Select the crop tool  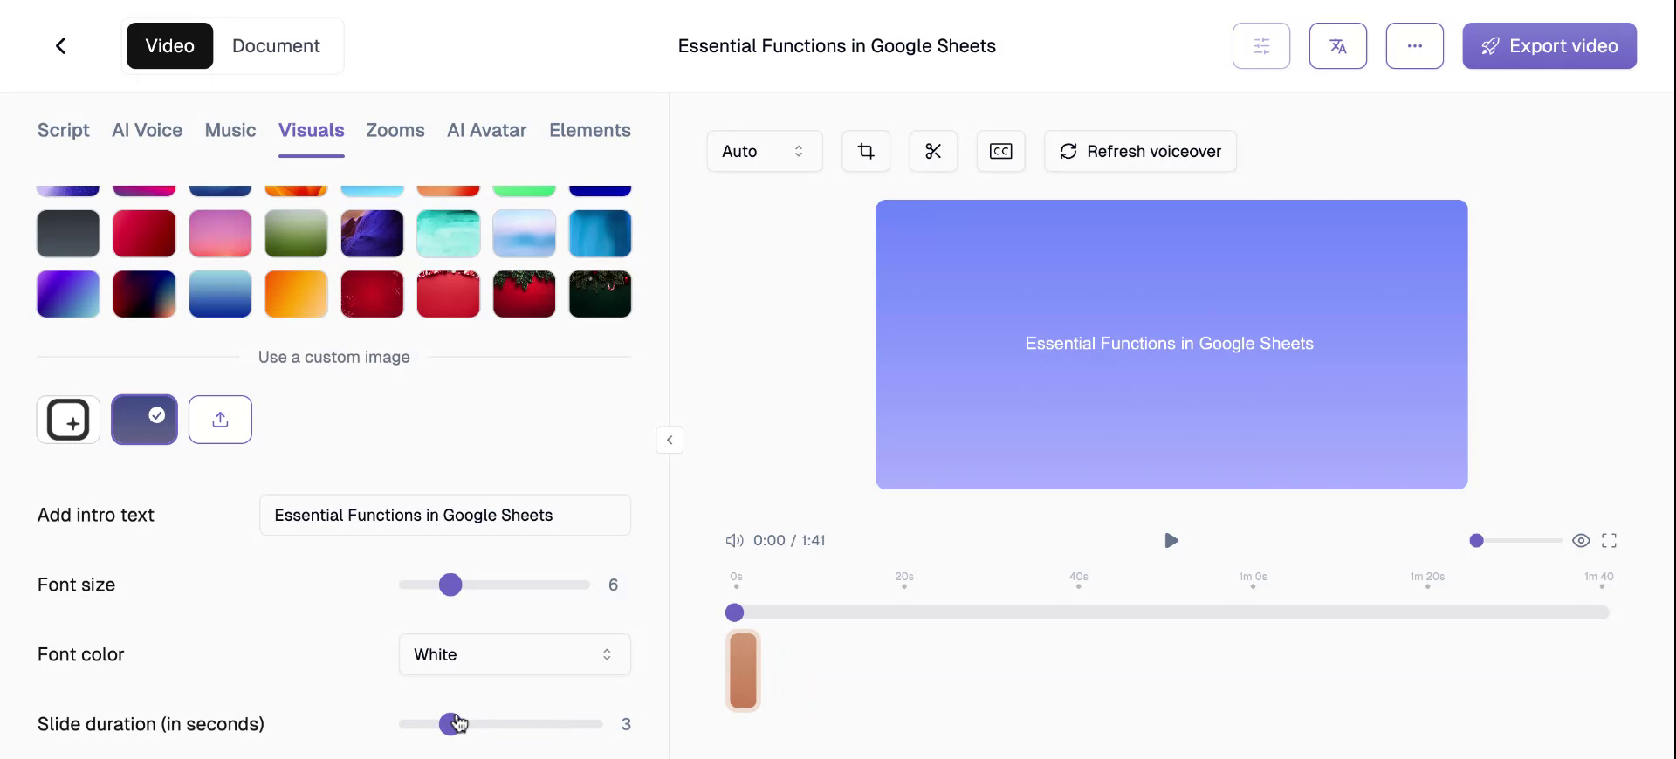click(x=865, y=152)
